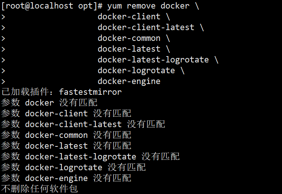The width and height of the screenshot is (282, 194).
Task: Click output line '参数 docker 没有匹配'
Action: 49,103
